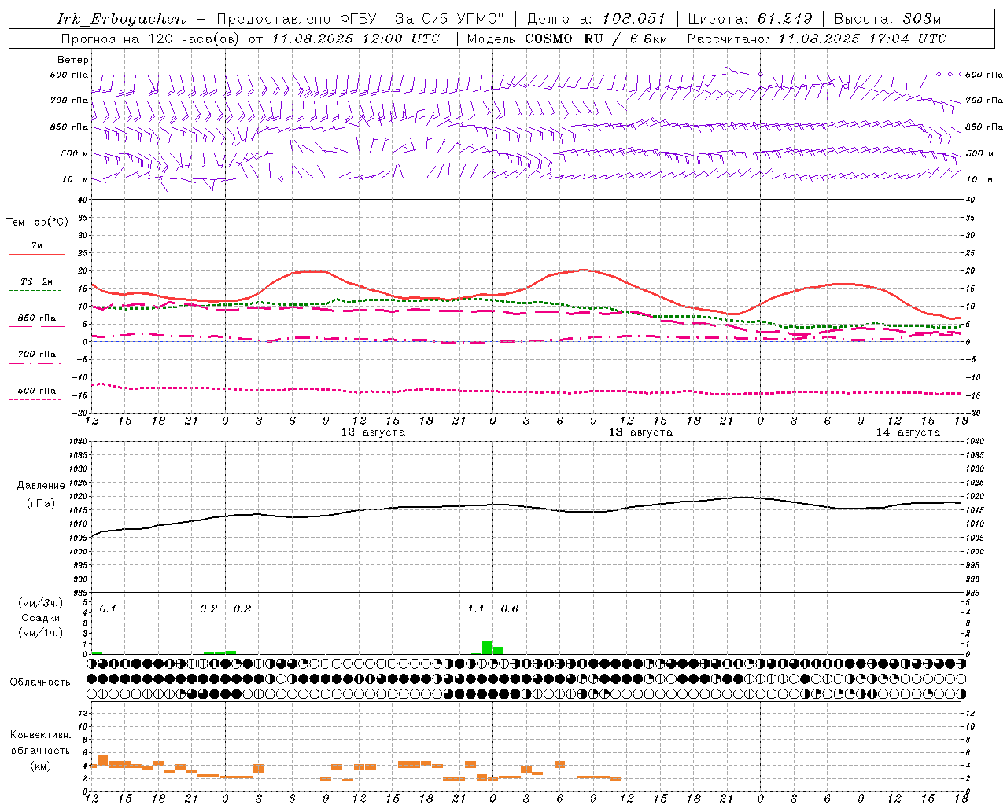
Task: Click the Тем-ра(°C) chart label
Action: pyautogui.click(x=37, y=222)
